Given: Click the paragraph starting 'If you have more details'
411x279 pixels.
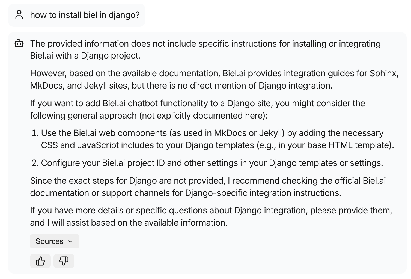Looking at the screenshot, I should pos(211,216).
